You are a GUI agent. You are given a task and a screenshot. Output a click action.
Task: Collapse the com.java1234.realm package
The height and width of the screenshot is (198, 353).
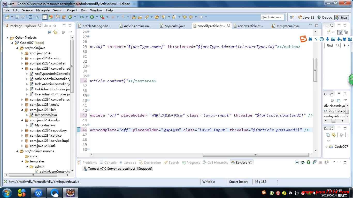(x=22, y=120)
